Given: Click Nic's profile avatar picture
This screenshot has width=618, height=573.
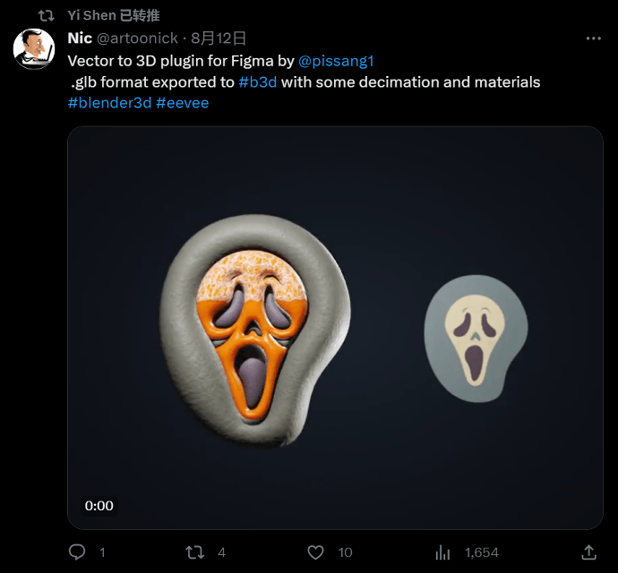Looking at the screenshot, I should (x=34, y=48).
